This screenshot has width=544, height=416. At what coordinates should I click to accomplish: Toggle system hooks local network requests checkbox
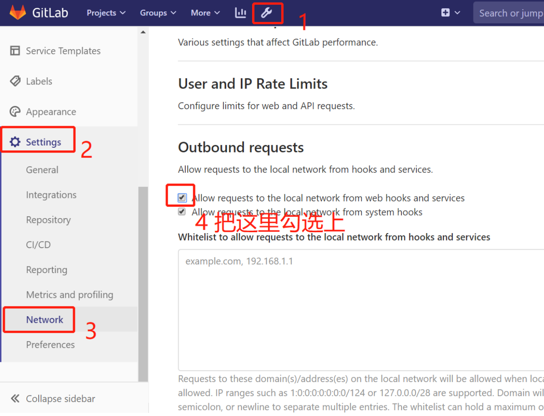[182, 212]
